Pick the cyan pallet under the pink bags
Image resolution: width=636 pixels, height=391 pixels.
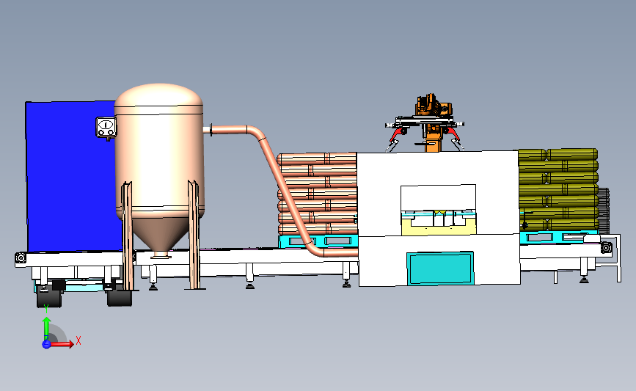coord(317,241)
